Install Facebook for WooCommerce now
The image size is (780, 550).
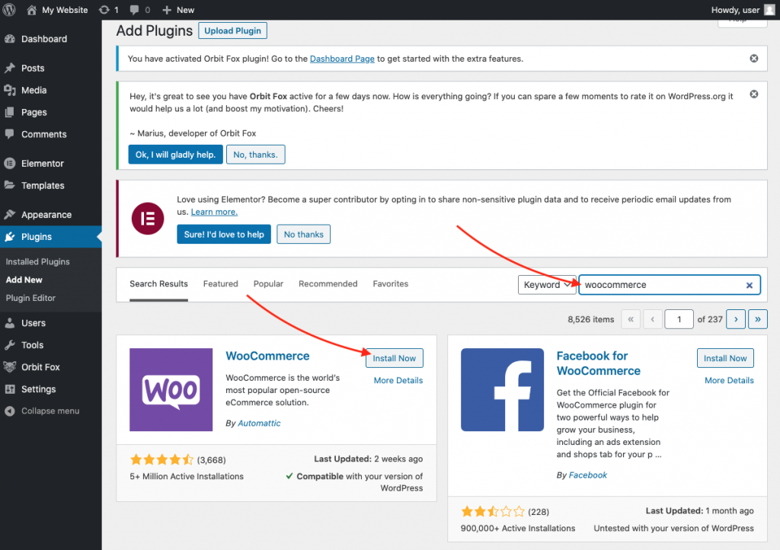coord(725,358)
